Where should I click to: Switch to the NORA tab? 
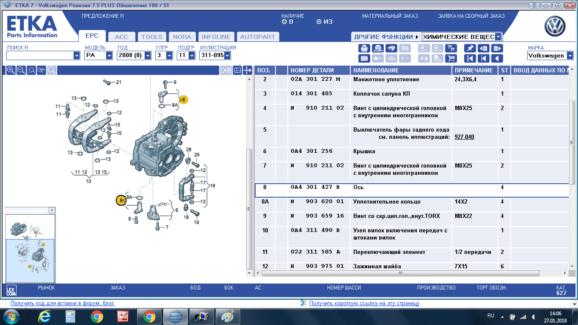tap(182, 37)
